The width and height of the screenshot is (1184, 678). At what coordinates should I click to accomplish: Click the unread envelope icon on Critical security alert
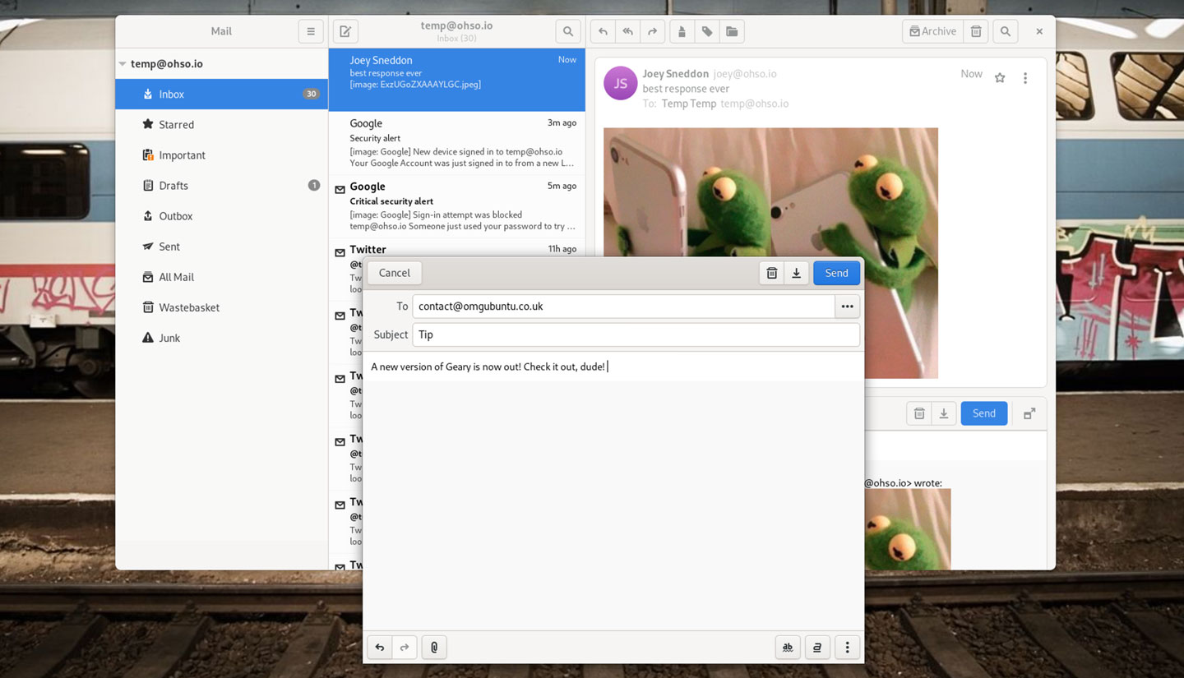[x=340, y=190]
